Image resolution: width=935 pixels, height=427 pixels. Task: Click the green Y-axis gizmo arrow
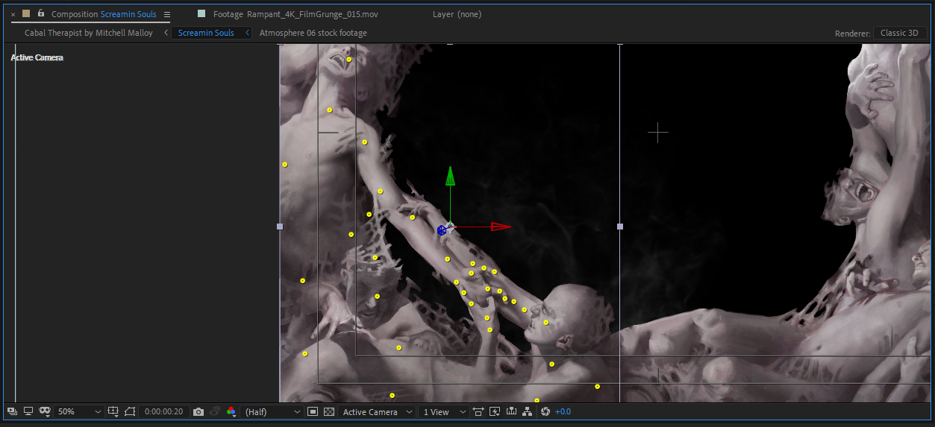pyautogui.click(x=450, y=177)
